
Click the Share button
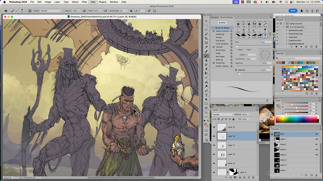click(x=293, y=11)
